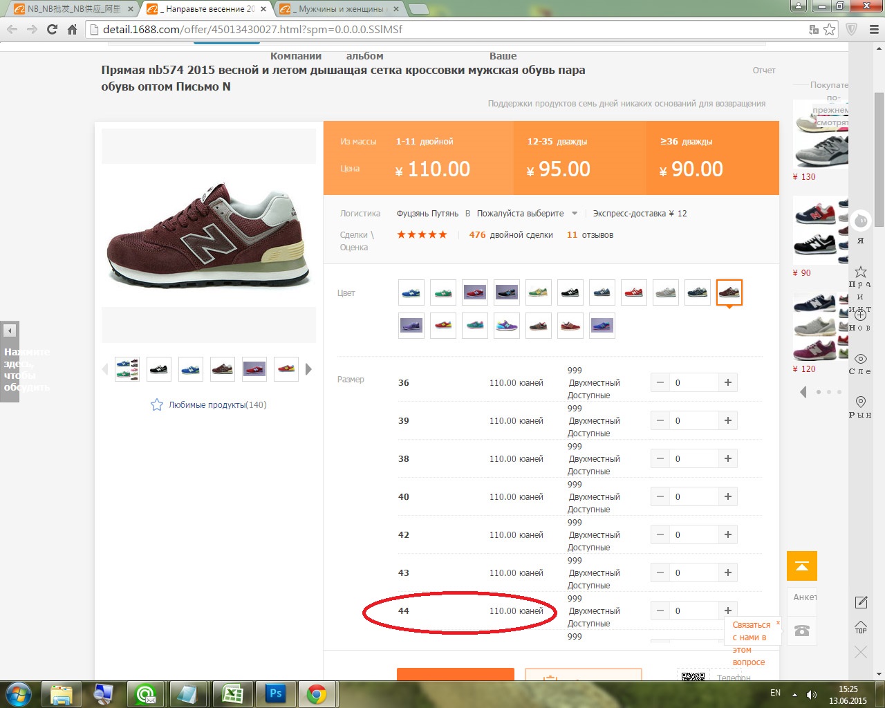Increase quantity for size 44
Screen dimensions: 885x708
tap(728, 611)
